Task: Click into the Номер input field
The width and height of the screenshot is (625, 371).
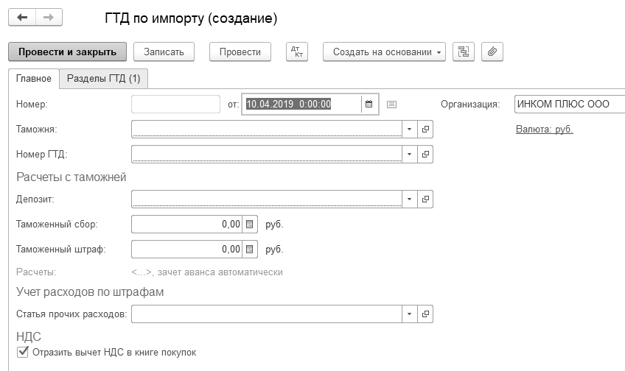Action: coord(175,105)
